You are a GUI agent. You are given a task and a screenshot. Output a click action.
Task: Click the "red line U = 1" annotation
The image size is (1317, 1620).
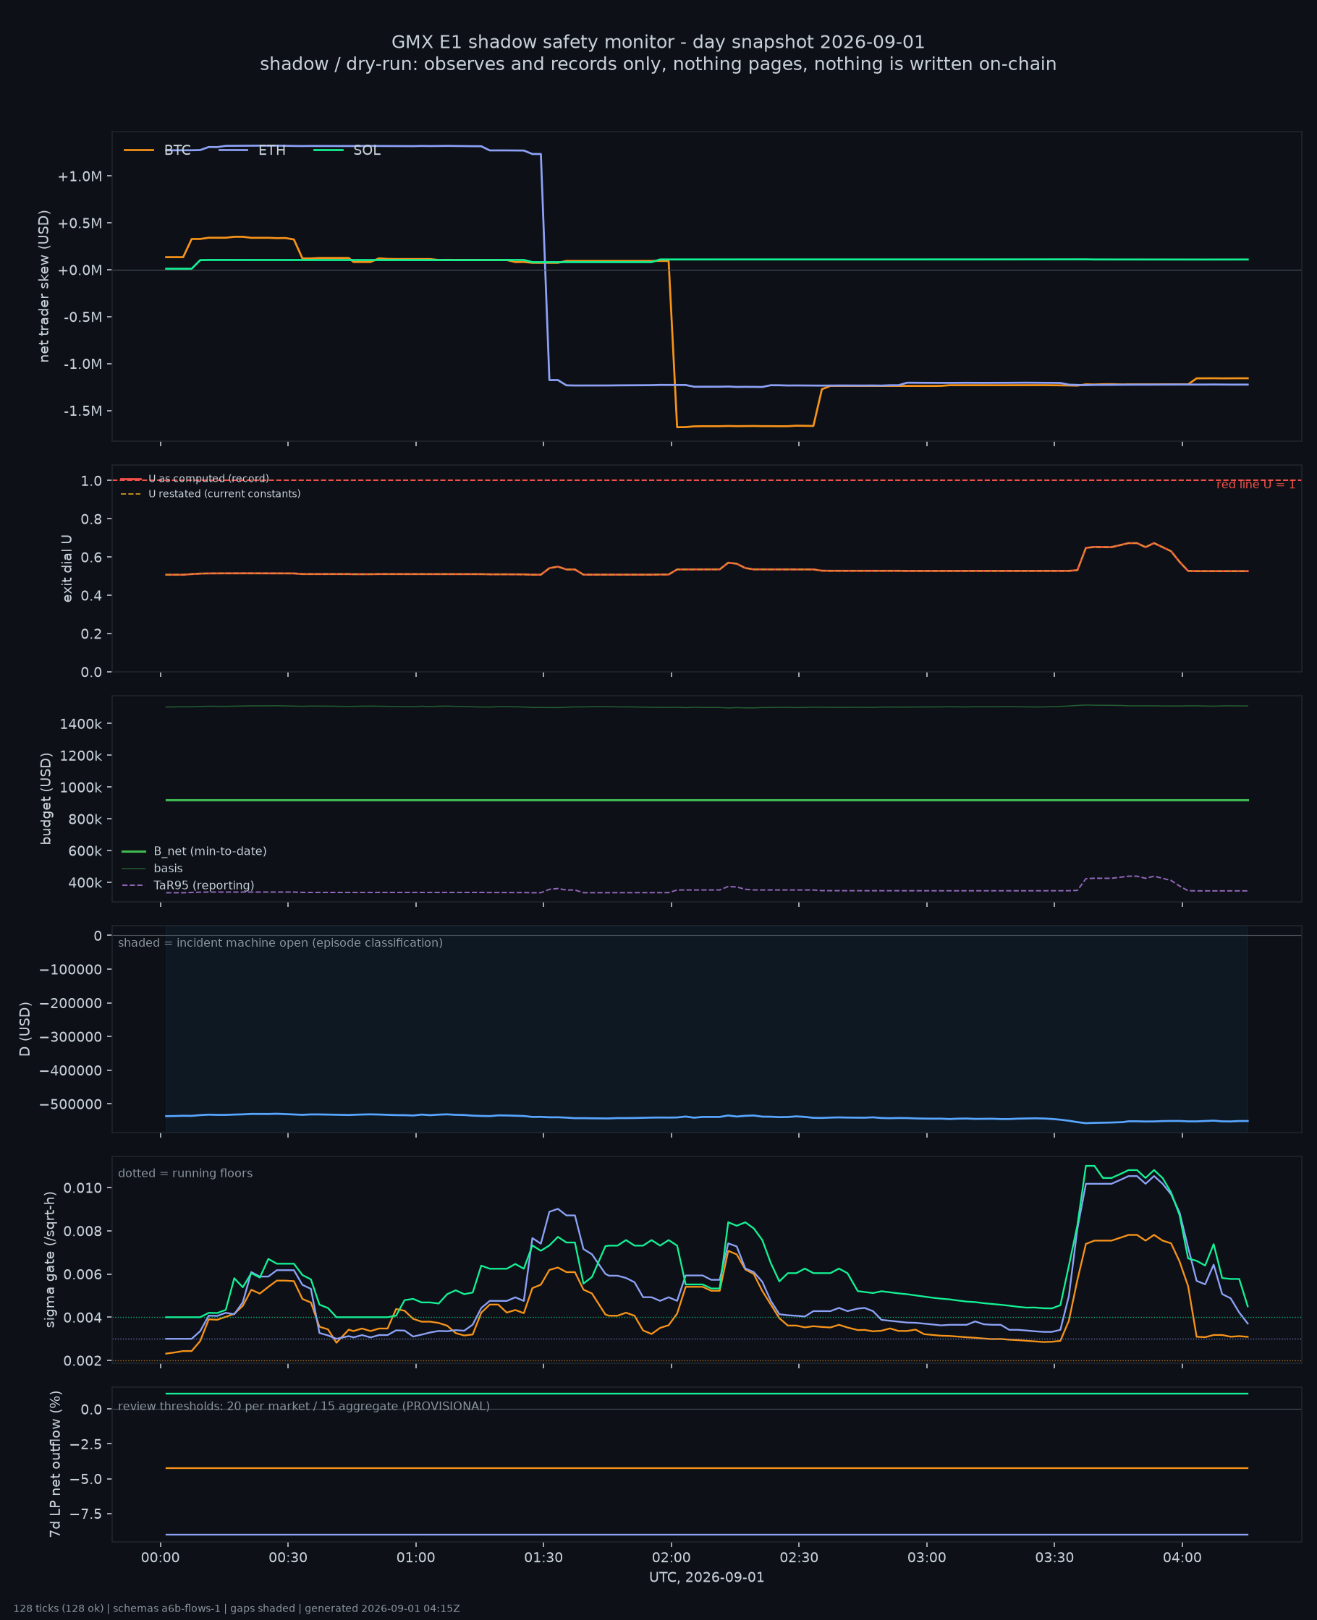(x=1255, y=485)
